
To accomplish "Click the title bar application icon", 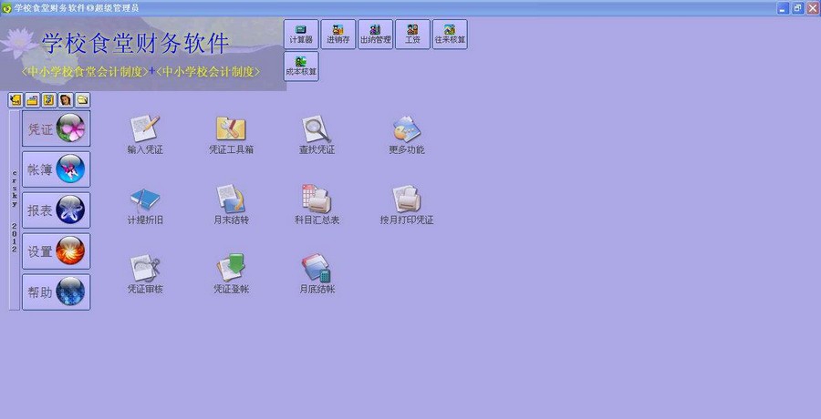I will 6,8.
